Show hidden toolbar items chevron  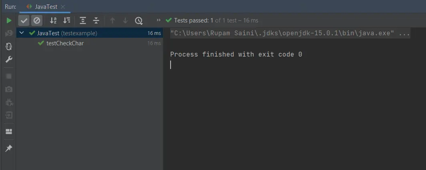pyautogui.click(x=159, y=20)
